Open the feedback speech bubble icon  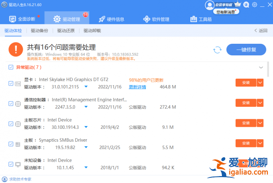tap(246, 5)
